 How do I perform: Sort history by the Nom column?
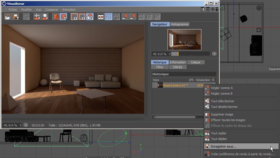pyautogui.click(x=170, y=80)
